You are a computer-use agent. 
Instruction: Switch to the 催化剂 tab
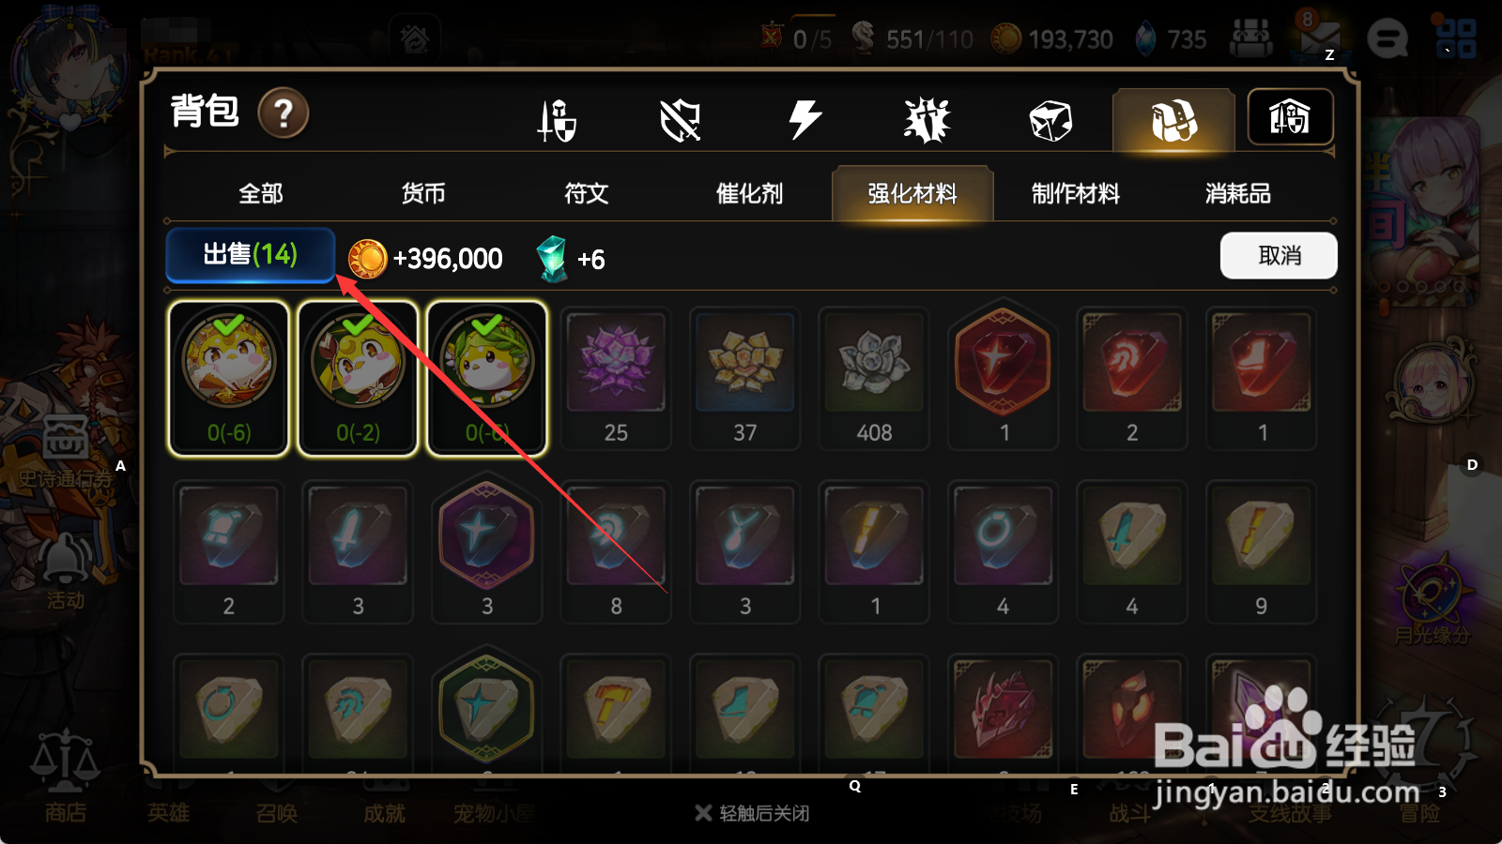(x=749, y=194)
